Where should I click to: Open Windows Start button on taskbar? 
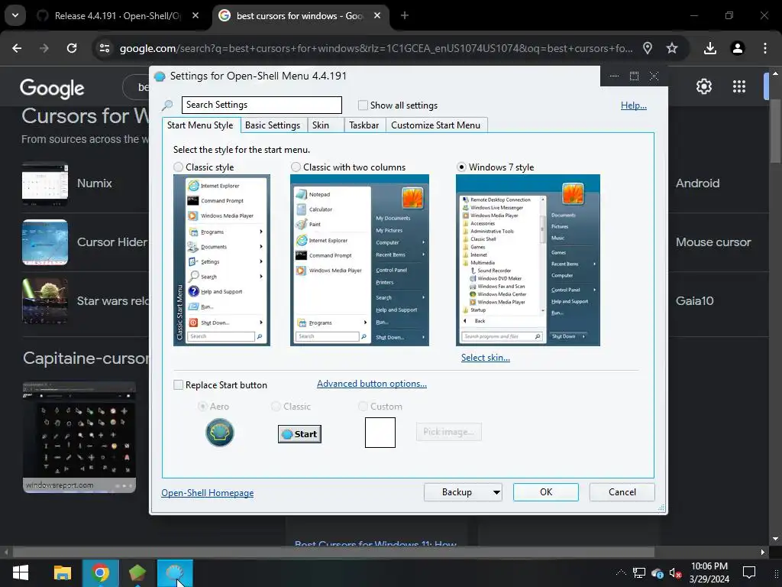21,572
